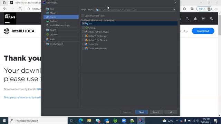
Task: Open the green leaf app on taskbar
Action: (x=115, y=121)
